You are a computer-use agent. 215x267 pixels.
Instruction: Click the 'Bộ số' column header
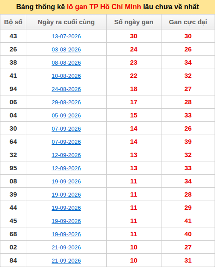[x=13, y=22]
